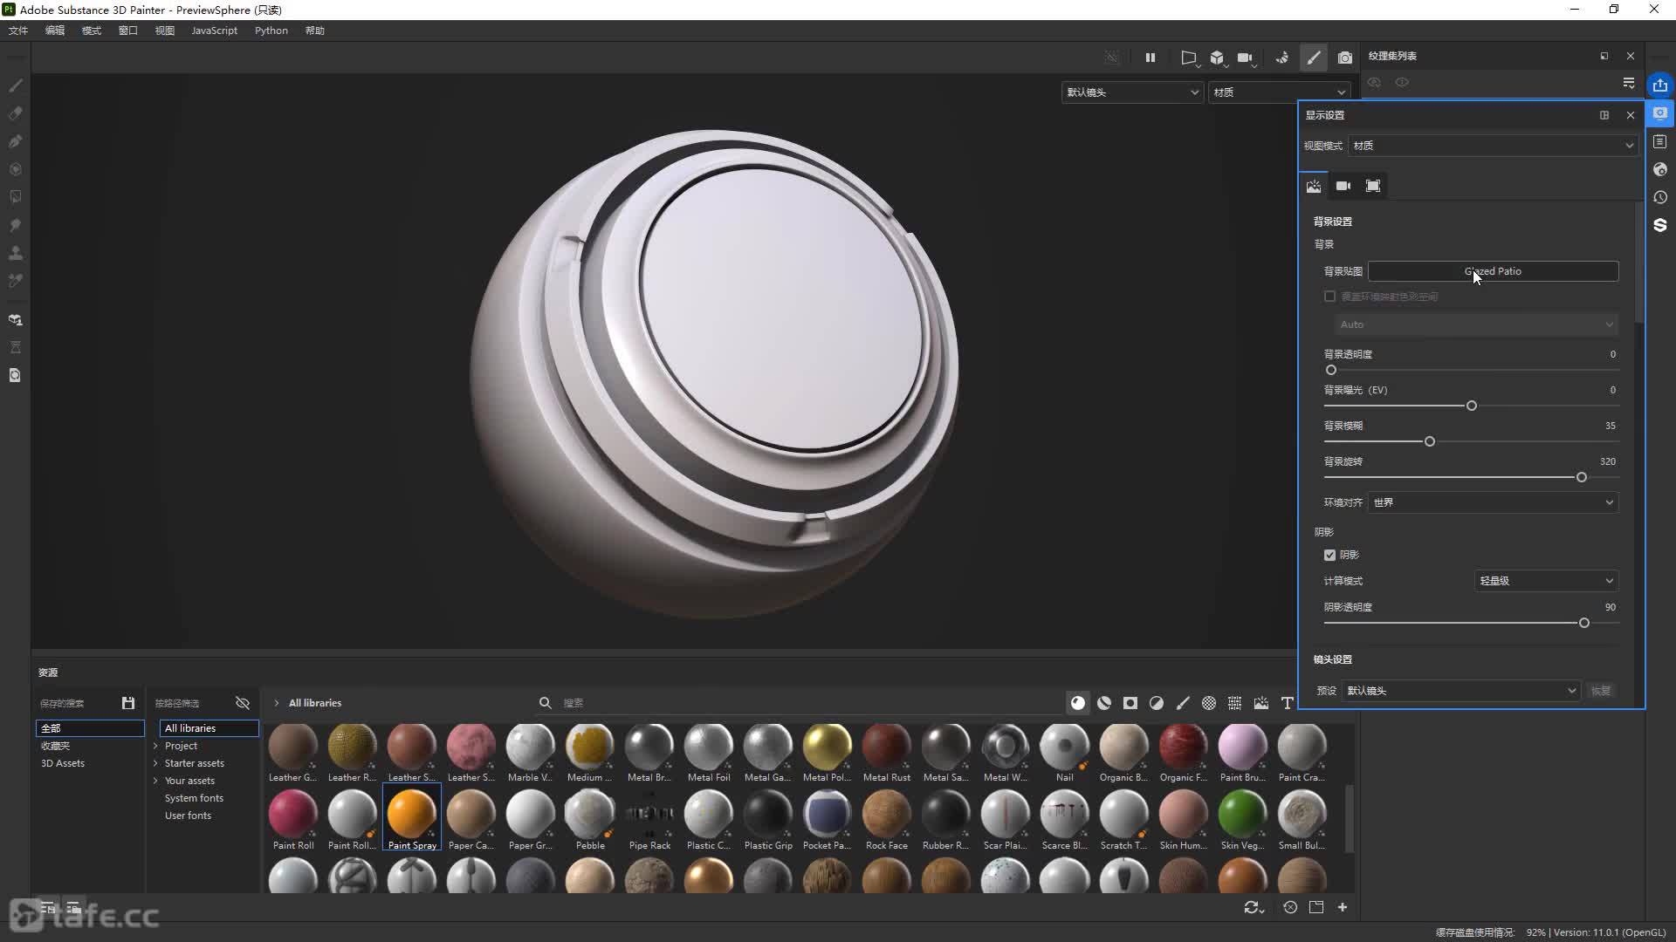Toggle the hidden path filter eye icon
The width and height of the screenshot is (1676, 942).
coord(243,703)
